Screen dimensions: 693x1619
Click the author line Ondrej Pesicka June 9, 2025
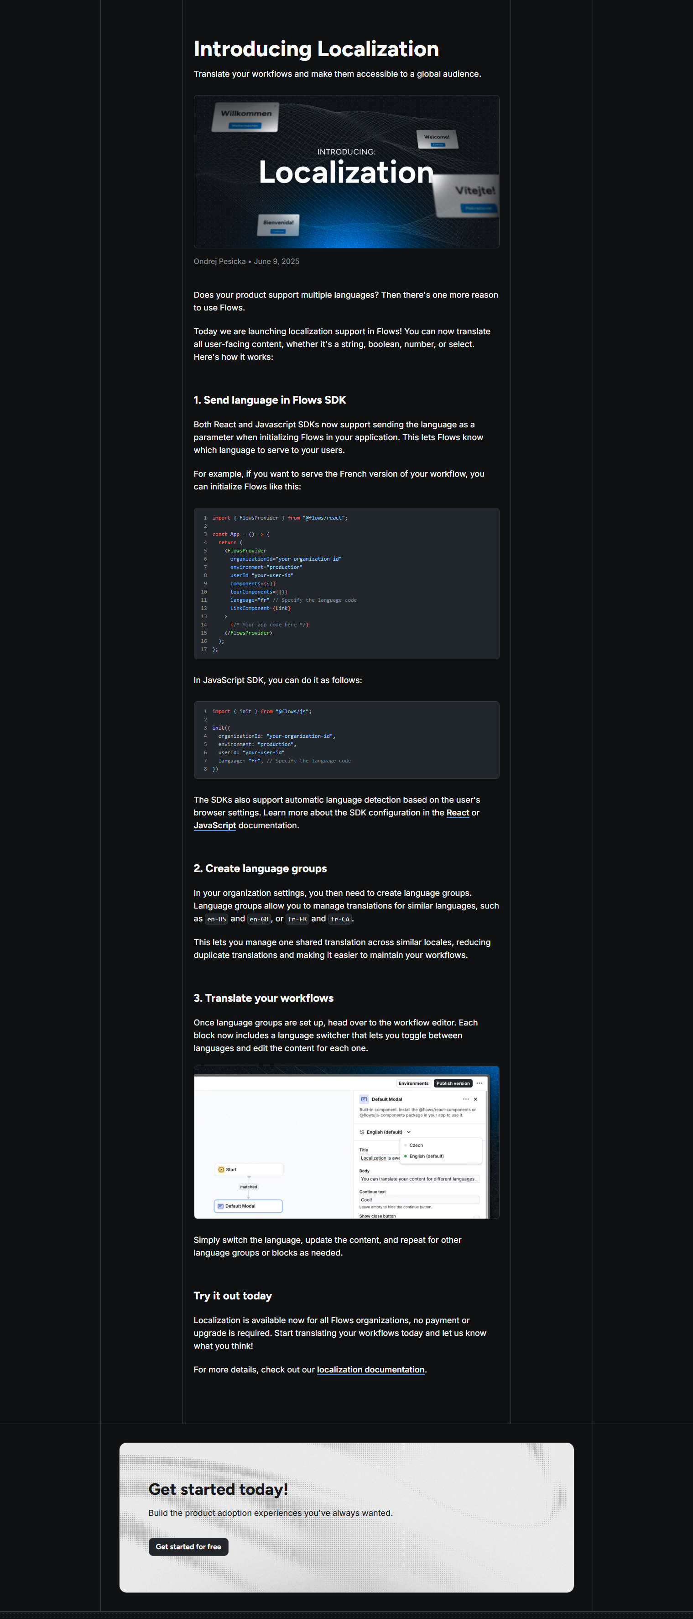[246, 262]
